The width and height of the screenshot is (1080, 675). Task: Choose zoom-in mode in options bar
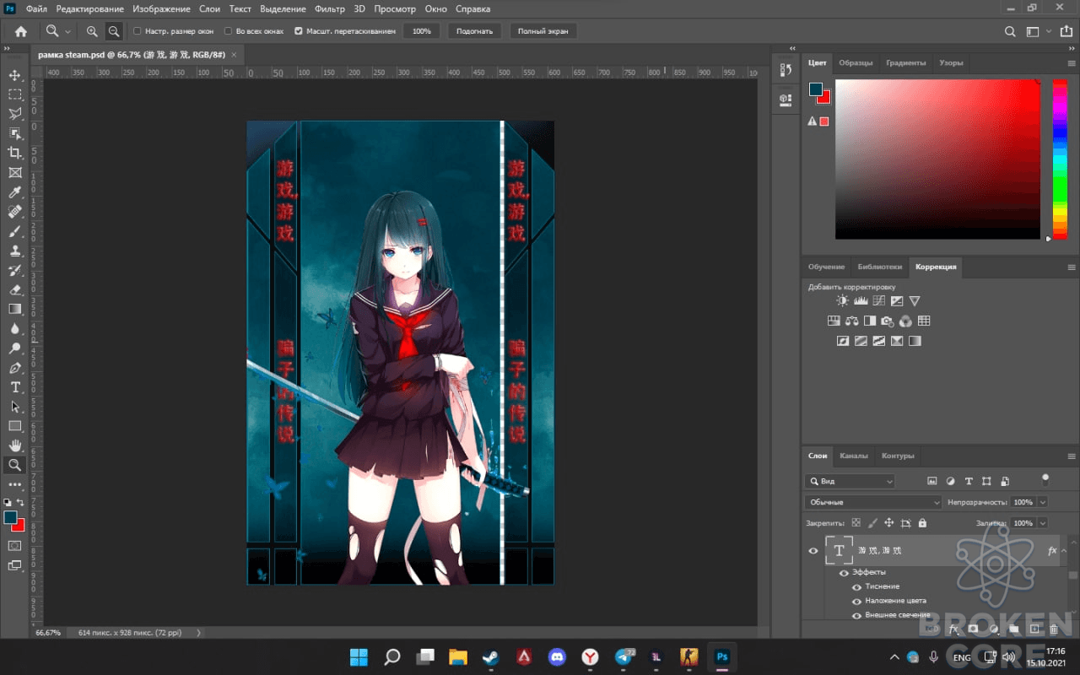(x=92, y=31)
